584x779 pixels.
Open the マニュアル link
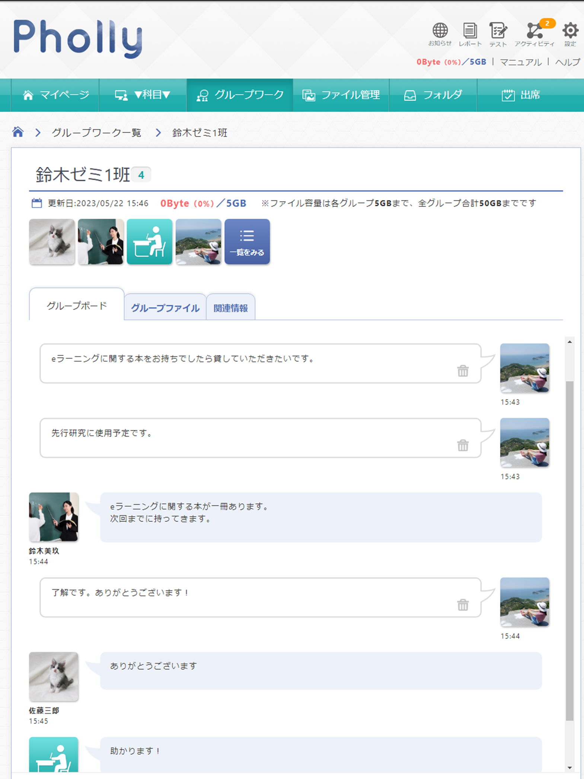[x=520, y=62]
